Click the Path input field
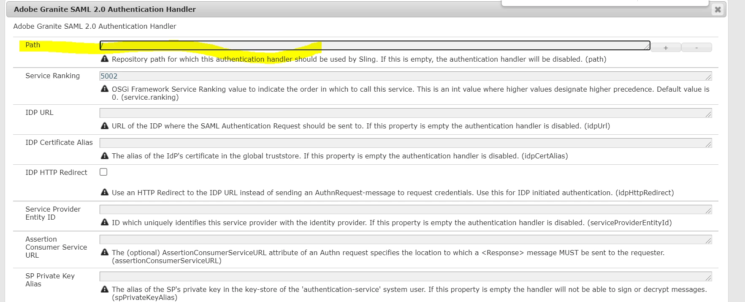745x302 pixels. click(375, 45)
